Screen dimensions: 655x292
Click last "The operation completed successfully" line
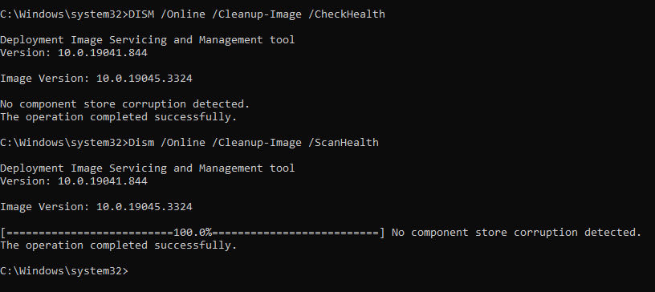point(119,245)
